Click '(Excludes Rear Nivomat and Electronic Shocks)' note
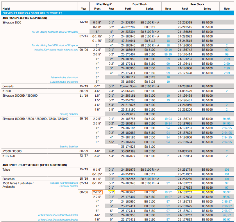This screenshot has height=222, width=236. (64, 185)
